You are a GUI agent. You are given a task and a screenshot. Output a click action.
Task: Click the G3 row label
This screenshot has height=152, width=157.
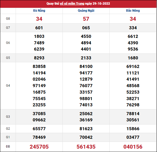8,117
